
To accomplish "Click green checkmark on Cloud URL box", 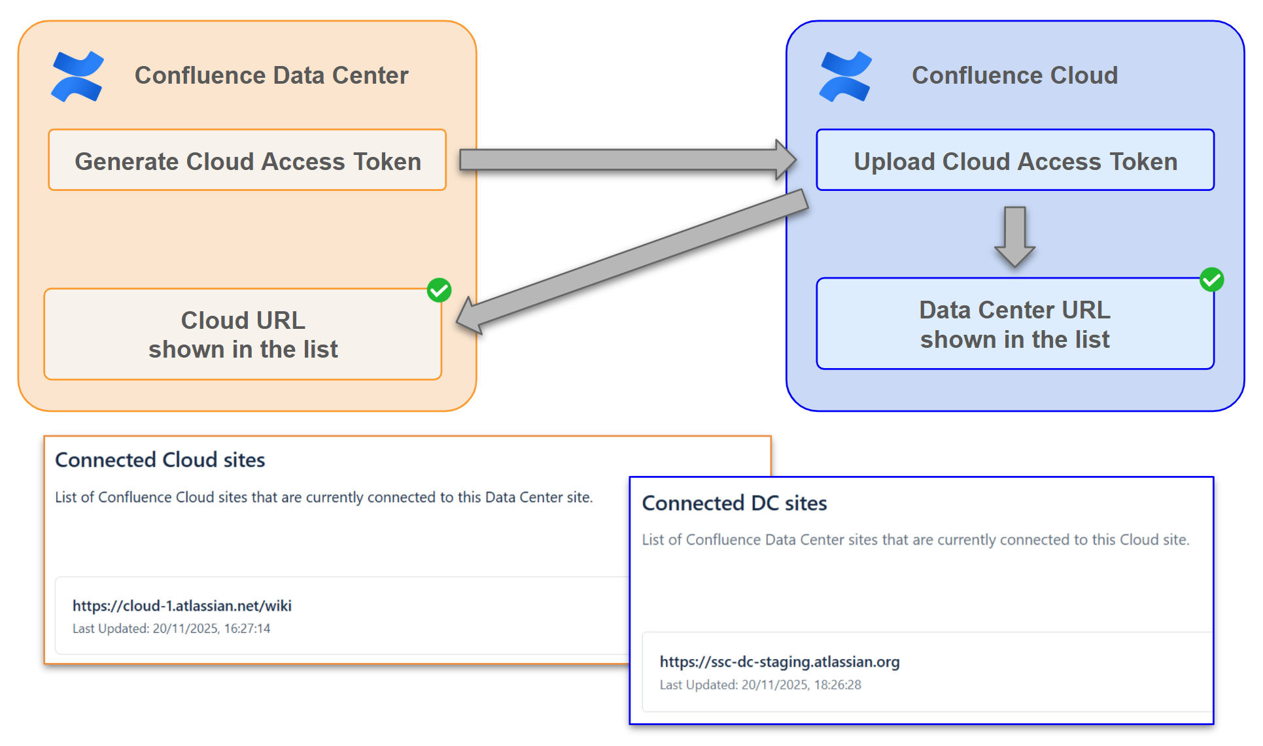I will (439, 290).
